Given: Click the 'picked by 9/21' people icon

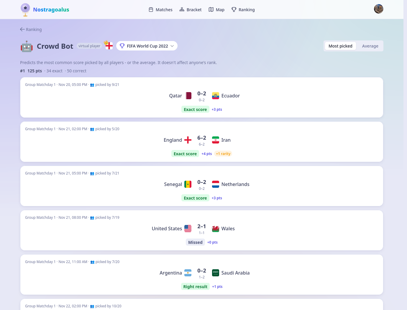Looking at the screenshot, I should click(x=92, y=85).
